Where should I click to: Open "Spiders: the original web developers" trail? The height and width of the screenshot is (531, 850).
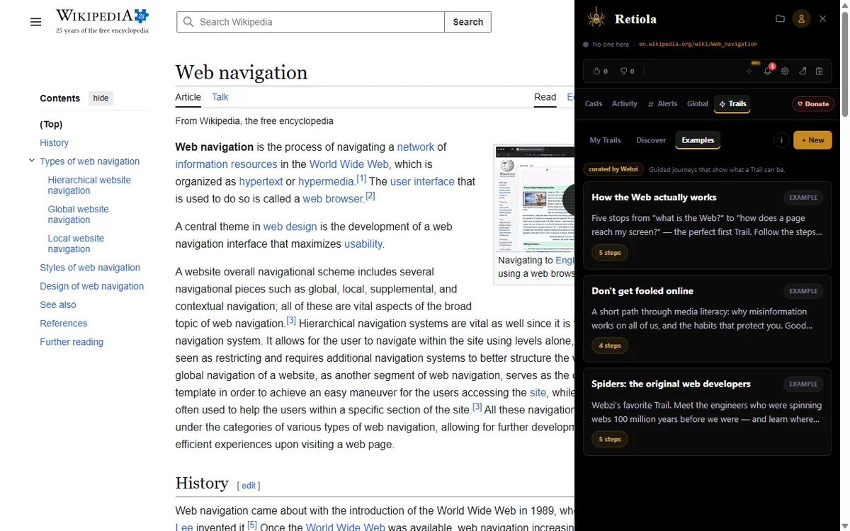point(707,412)
